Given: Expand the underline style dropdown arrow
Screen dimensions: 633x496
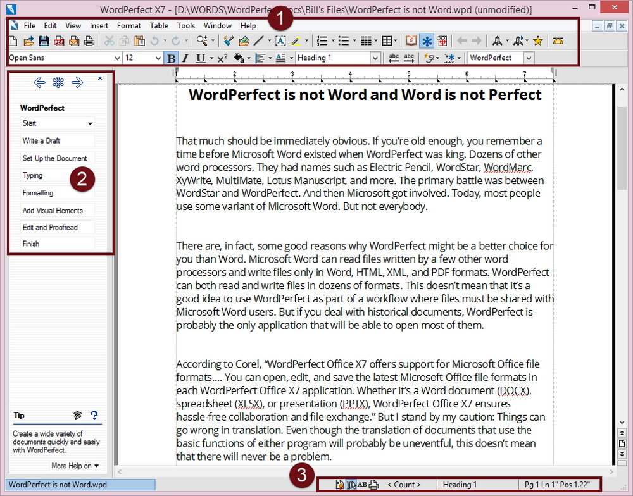Looking at the screenshot, I should [x=211, y=58].
